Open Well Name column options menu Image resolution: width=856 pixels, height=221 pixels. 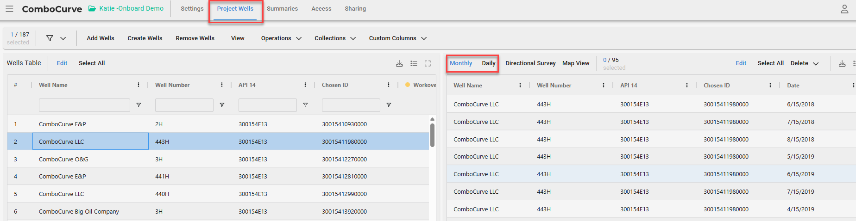138,85
